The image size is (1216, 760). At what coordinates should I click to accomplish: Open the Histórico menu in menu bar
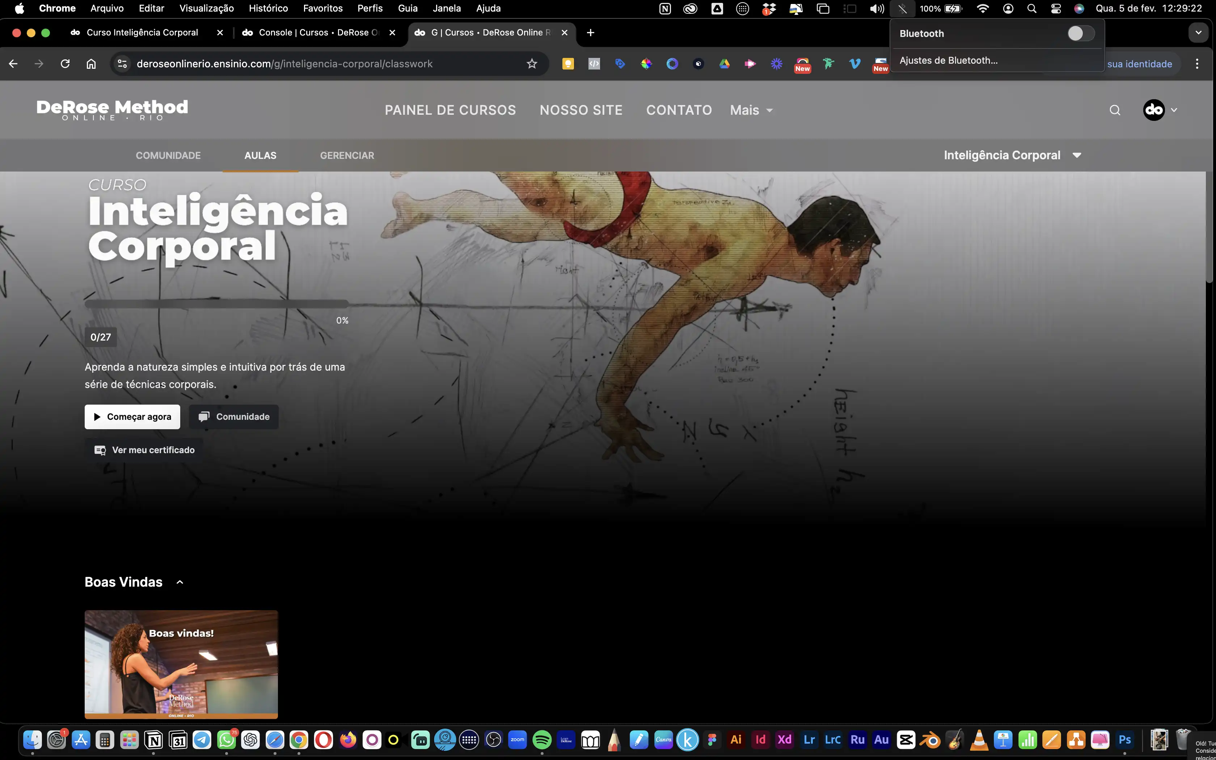(x=268, y=9)
